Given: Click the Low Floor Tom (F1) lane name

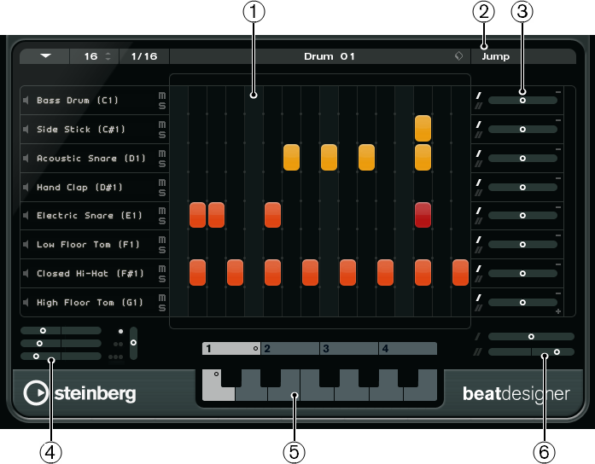Looking at the screenshot, I should (88, 245).
